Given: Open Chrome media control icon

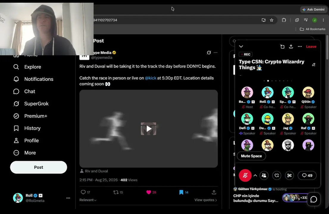Looking at the screenshot, I should point(306,20).
